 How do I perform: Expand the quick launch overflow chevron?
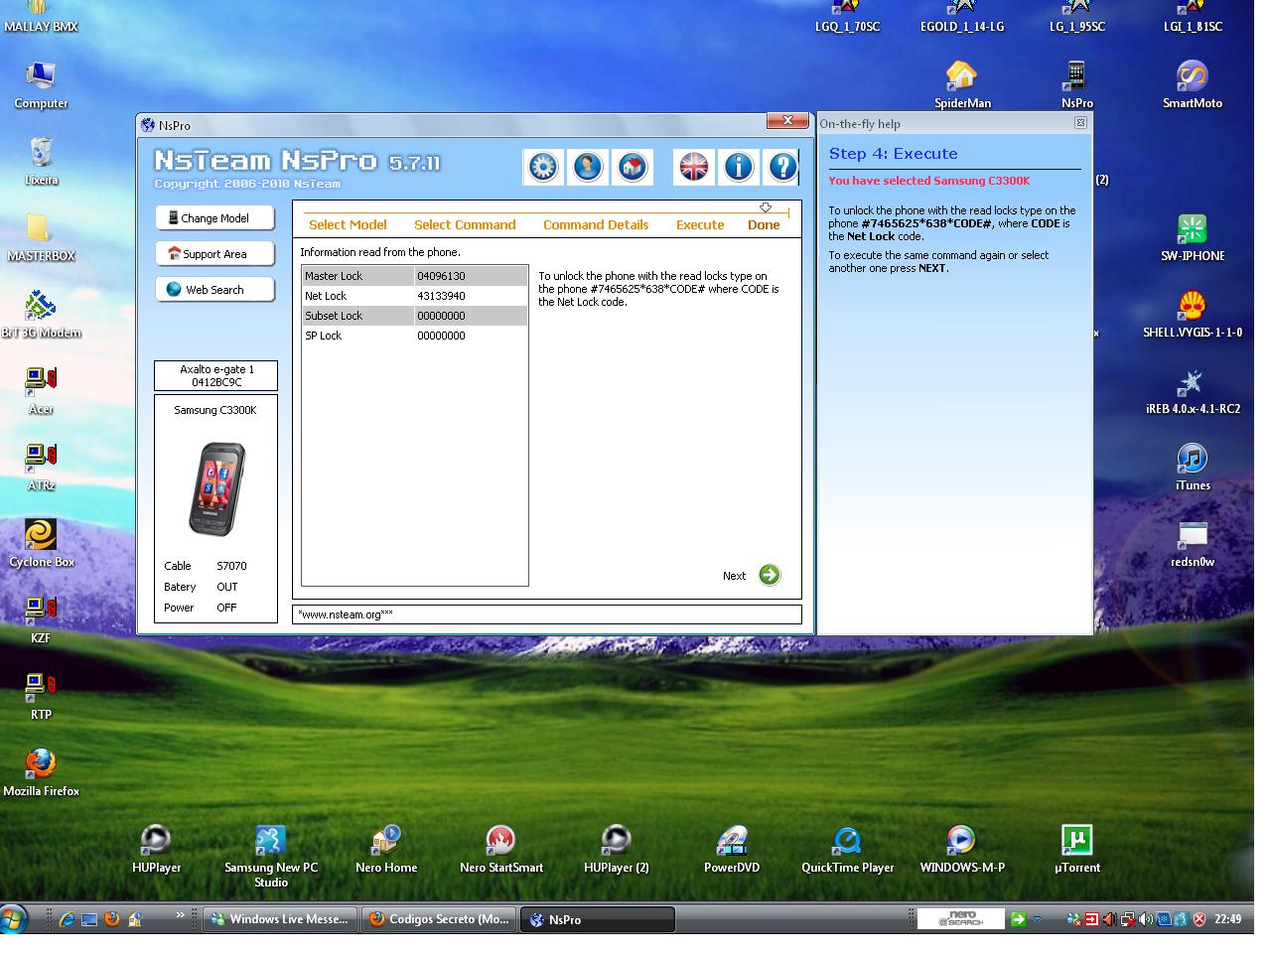[181, 914]
